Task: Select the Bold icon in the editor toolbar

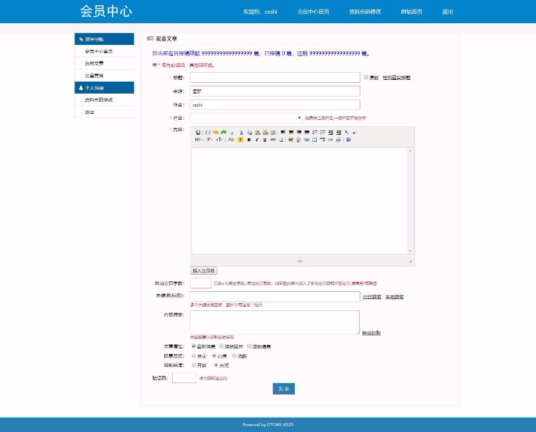Action: pos(249,141)
